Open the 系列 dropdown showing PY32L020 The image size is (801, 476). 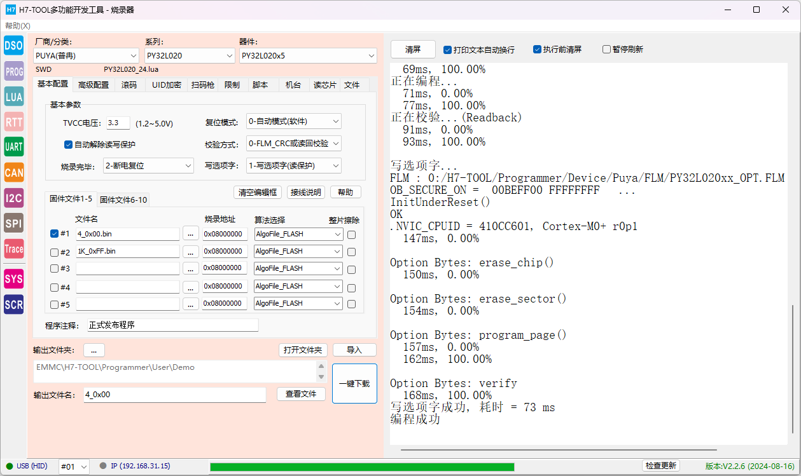[x=190, y=56]
